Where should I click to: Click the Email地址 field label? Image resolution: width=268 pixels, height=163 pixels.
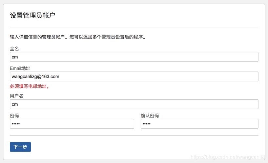(20, 68)
